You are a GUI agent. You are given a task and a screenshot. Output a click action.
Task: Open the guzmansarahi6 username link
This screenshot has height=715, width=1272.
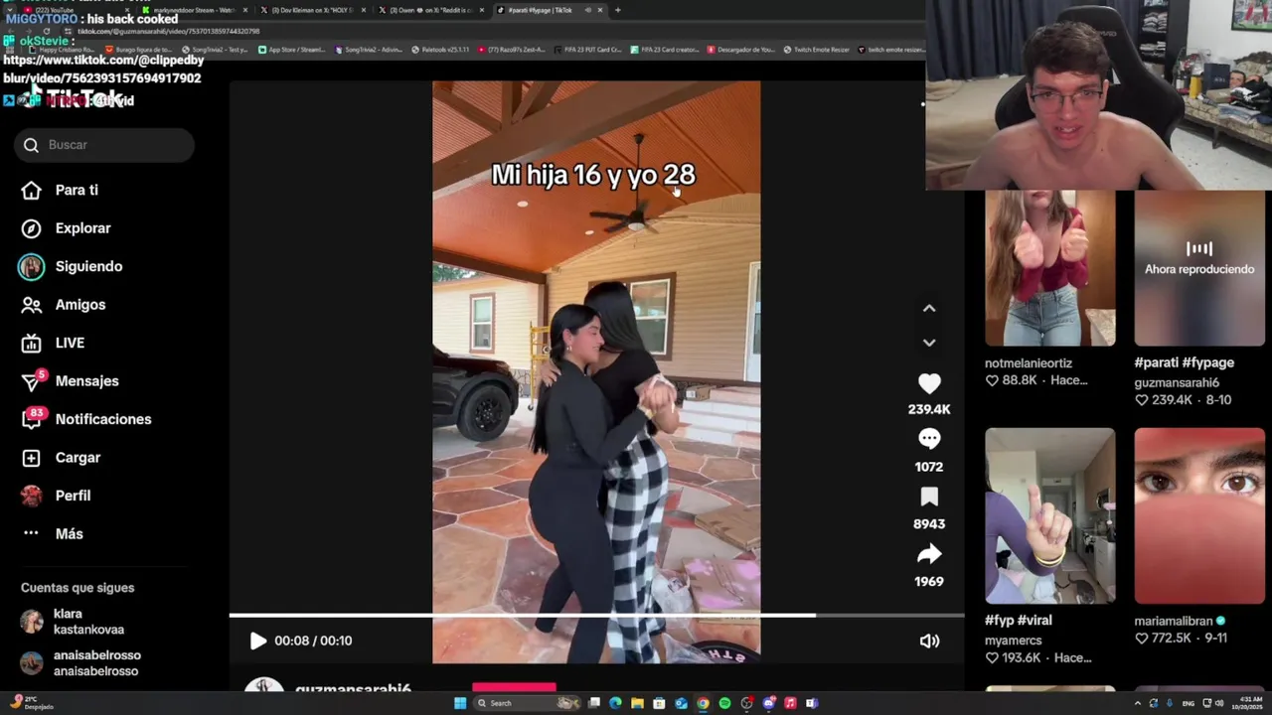[x=1177, y=382]
